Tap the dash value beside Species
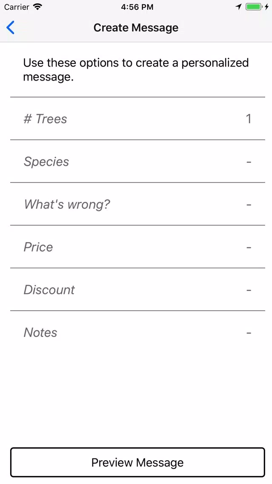Viewport: 272px width, 484px height. [x=249, y=162]
